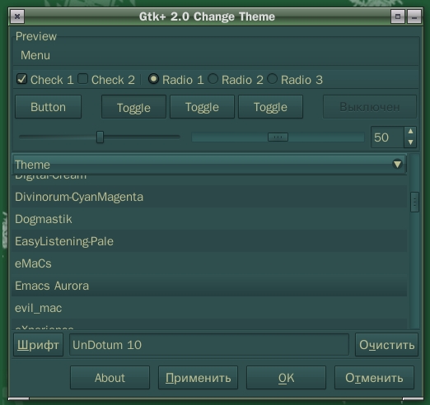Click the Theme header sort arrow

(397, 164)
